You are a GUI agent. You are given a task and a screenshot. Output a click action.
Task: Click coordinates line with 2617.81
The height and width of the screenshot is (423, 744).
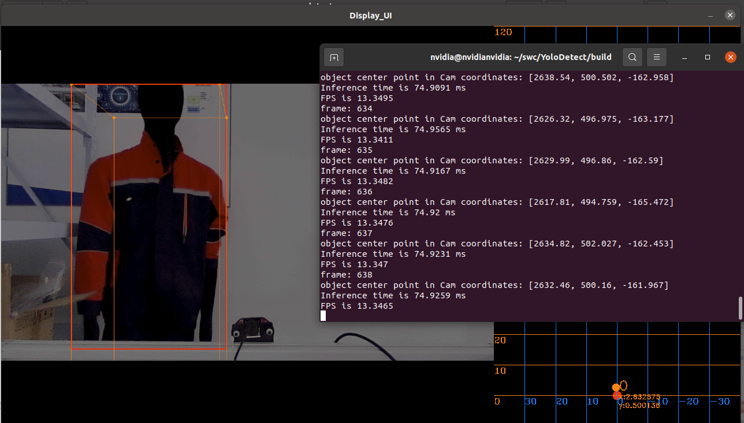[497, 202]
